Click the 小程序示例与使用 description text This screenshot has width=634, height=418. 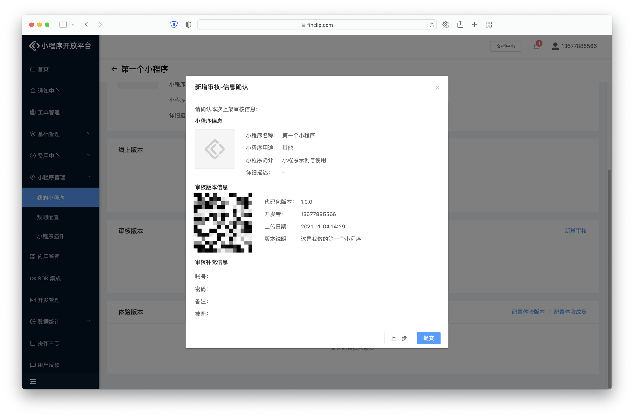pyautogui.click(x=304, y=160)
